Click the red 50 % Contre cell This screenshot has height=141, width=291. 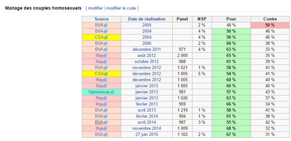pos(270,25)
